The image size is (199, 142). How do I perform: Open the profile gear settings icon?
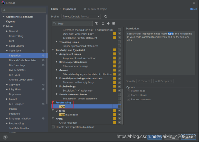[x=105, y=16]
